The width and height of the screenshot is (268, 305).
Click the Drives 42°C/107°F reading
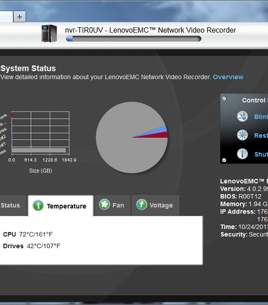32,246
